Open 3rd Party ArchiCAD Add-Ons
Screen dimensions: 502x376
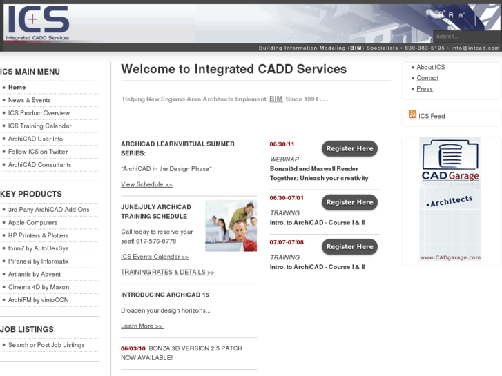pyautogui.click(x=48, y=210)
